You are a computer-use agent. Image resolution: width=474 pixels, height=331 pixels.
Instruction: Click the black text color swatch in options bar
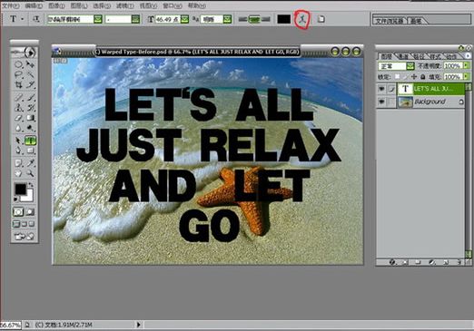click(284, 19)
